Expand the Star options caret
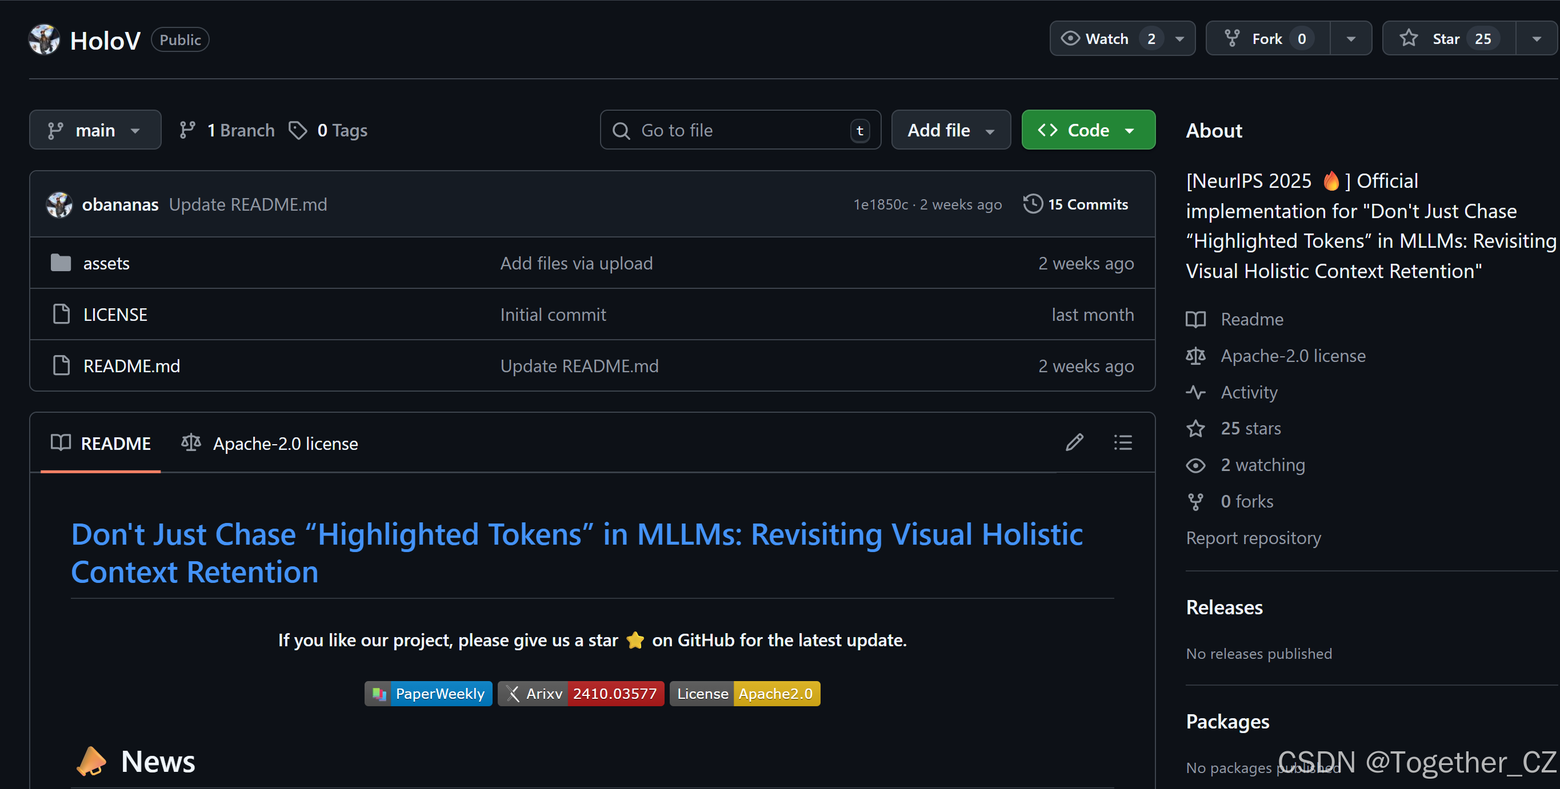Screen dimensions: 1560x789 click(x=1537, y=38)
